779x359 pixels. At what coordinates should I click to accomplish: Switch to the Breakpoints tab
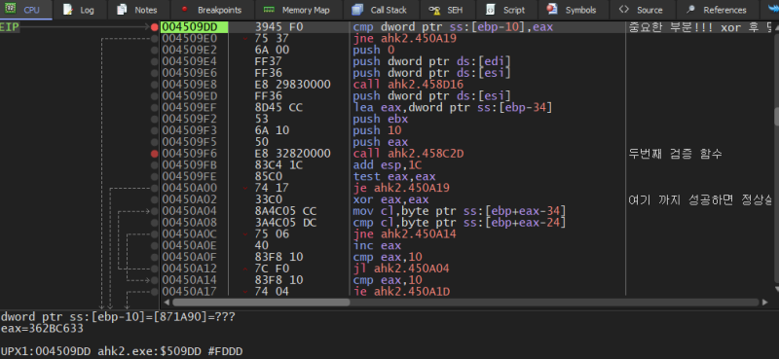click(x=211, y=10)
